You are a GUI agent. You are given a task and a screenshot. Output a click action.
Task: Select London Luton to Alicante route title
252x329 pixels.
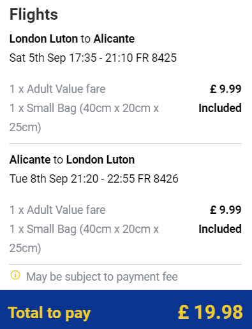click(72, 39)
